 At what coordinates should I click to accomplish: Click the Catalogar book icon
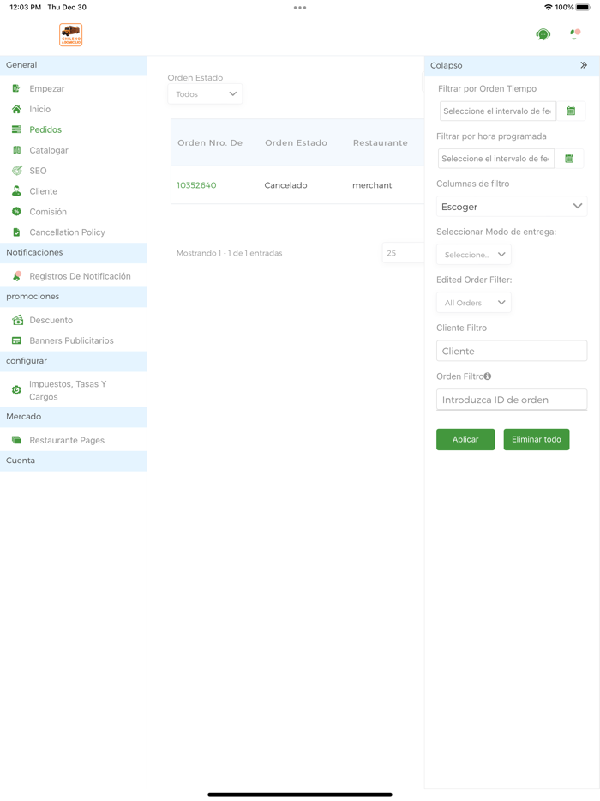pos(17,150)
